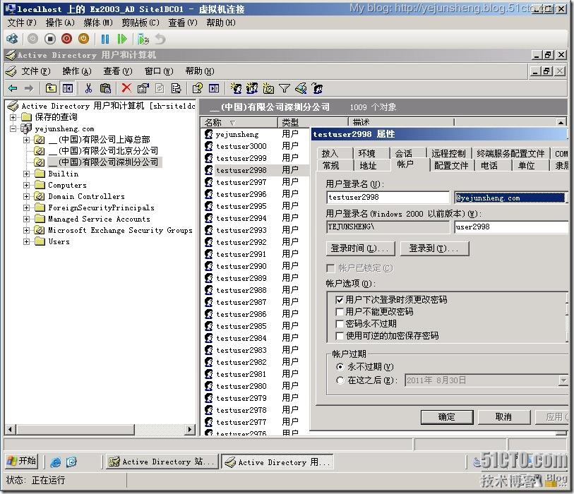Click the export list icon
The image size is (574, 494).
click(176, 88)
